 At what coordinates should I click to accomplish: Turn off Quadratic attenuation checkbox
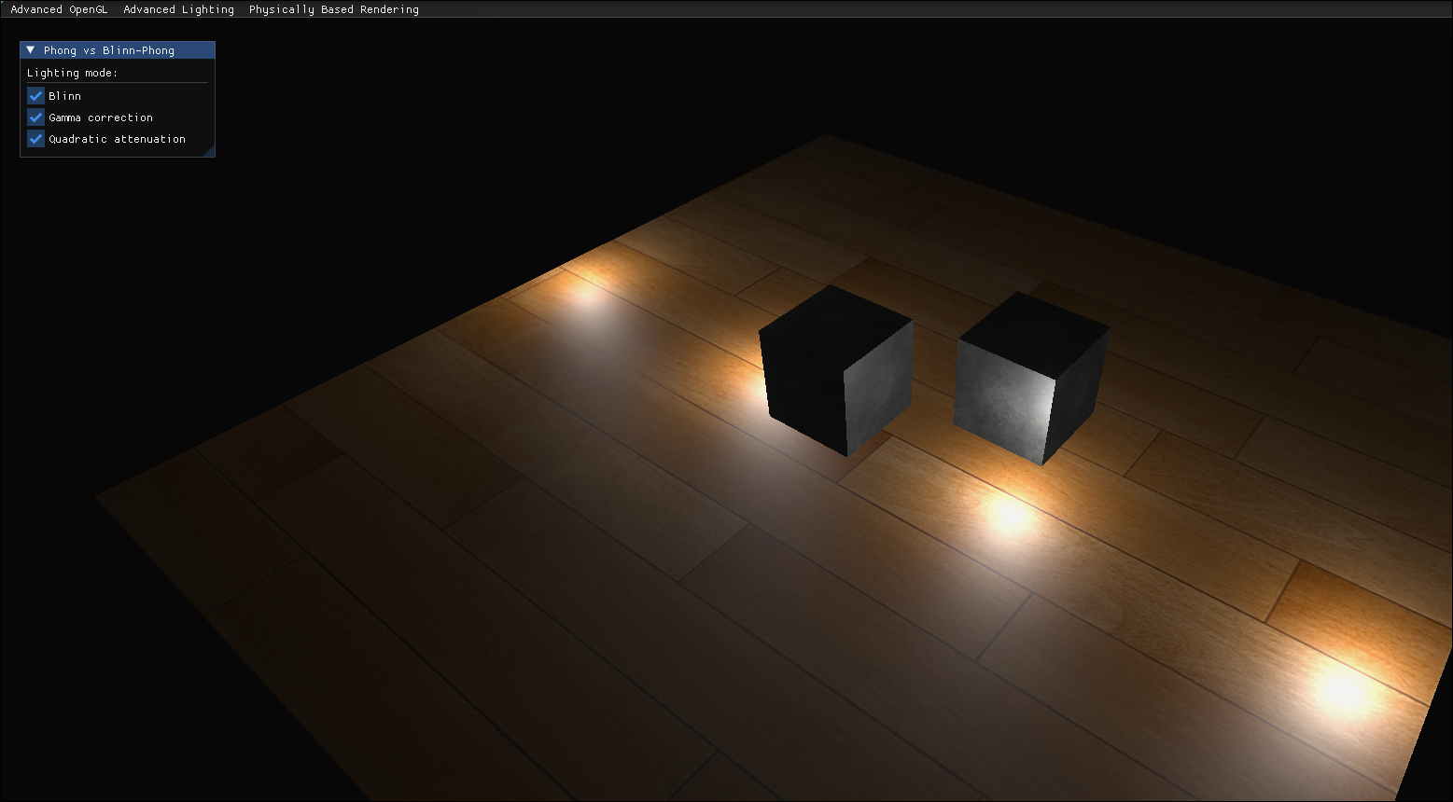pos(36,139)
